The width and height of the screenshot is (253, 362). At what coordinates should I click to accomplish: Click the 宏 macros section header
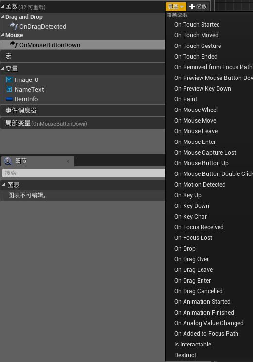coord(83,56)
